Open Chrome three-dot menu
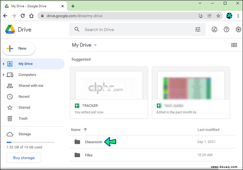The image size is (243, 170). click(238, 16)
